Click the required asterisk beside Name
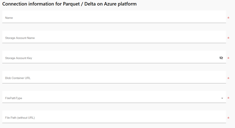Screen dimensions: 235x128 pos(229,18)
